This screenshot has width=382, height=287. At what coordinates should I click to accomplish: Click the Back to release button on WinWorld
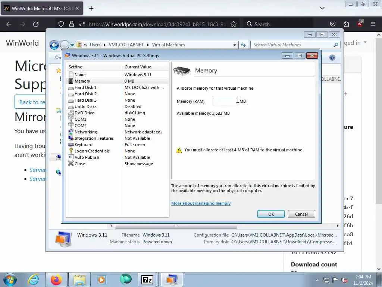[x=31, y=102]
